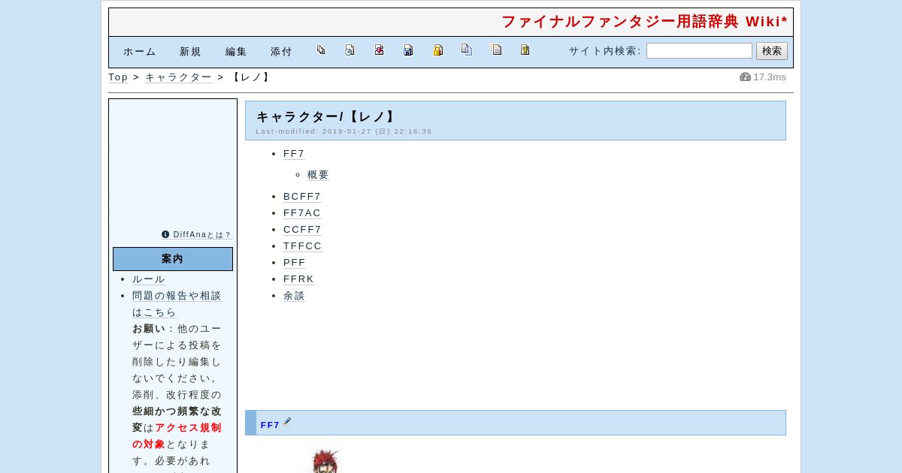Click the info icon beside DiffAnaとは？
902x473 pixels.
[x=165, y=234]
